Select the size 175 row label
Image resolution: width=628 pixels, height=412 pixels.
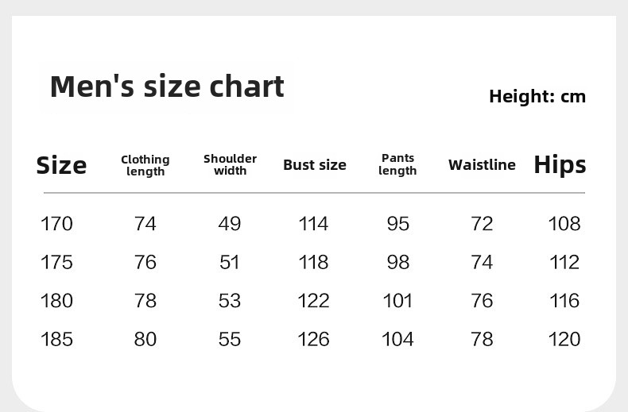56,262
